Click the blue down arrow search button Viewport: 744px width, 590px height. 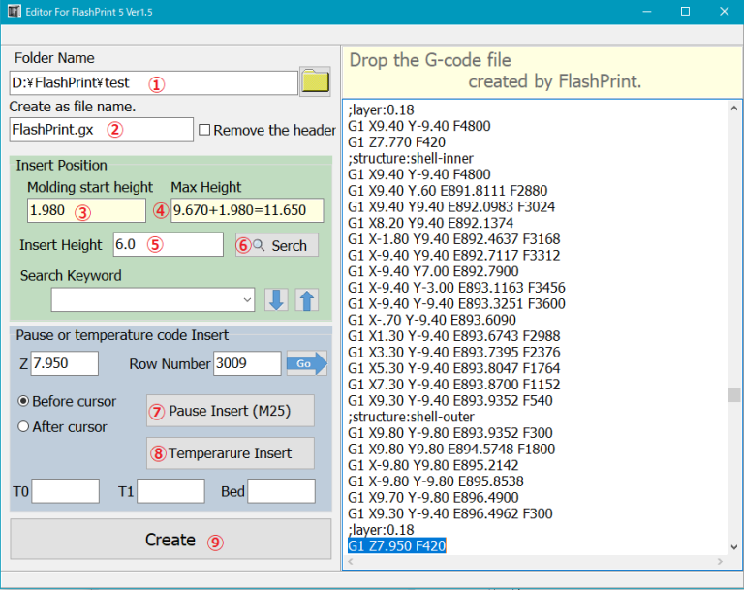point(276,300)
